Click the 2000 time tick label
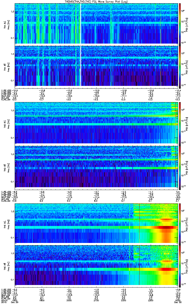 [69, 300]
